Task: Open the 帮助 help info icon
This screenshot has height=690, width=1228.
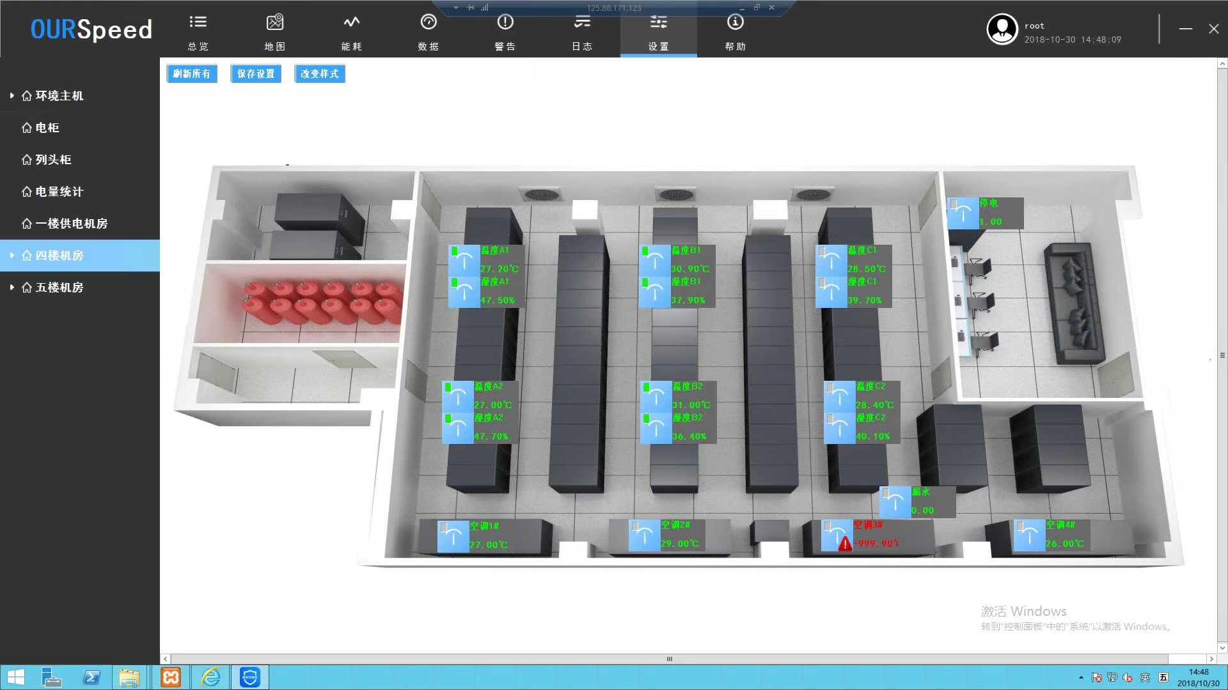Action: click(735, 23)
